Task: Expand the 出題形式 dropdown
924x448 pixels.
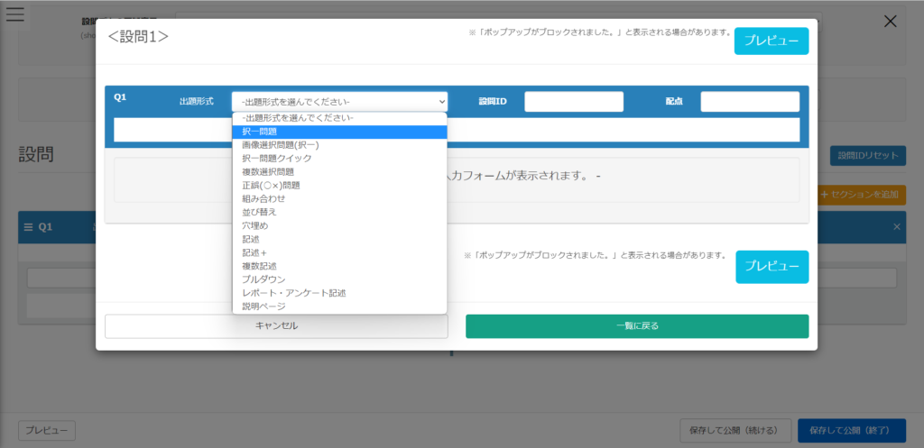Action: pyautogui.click(x=339, y=102)
